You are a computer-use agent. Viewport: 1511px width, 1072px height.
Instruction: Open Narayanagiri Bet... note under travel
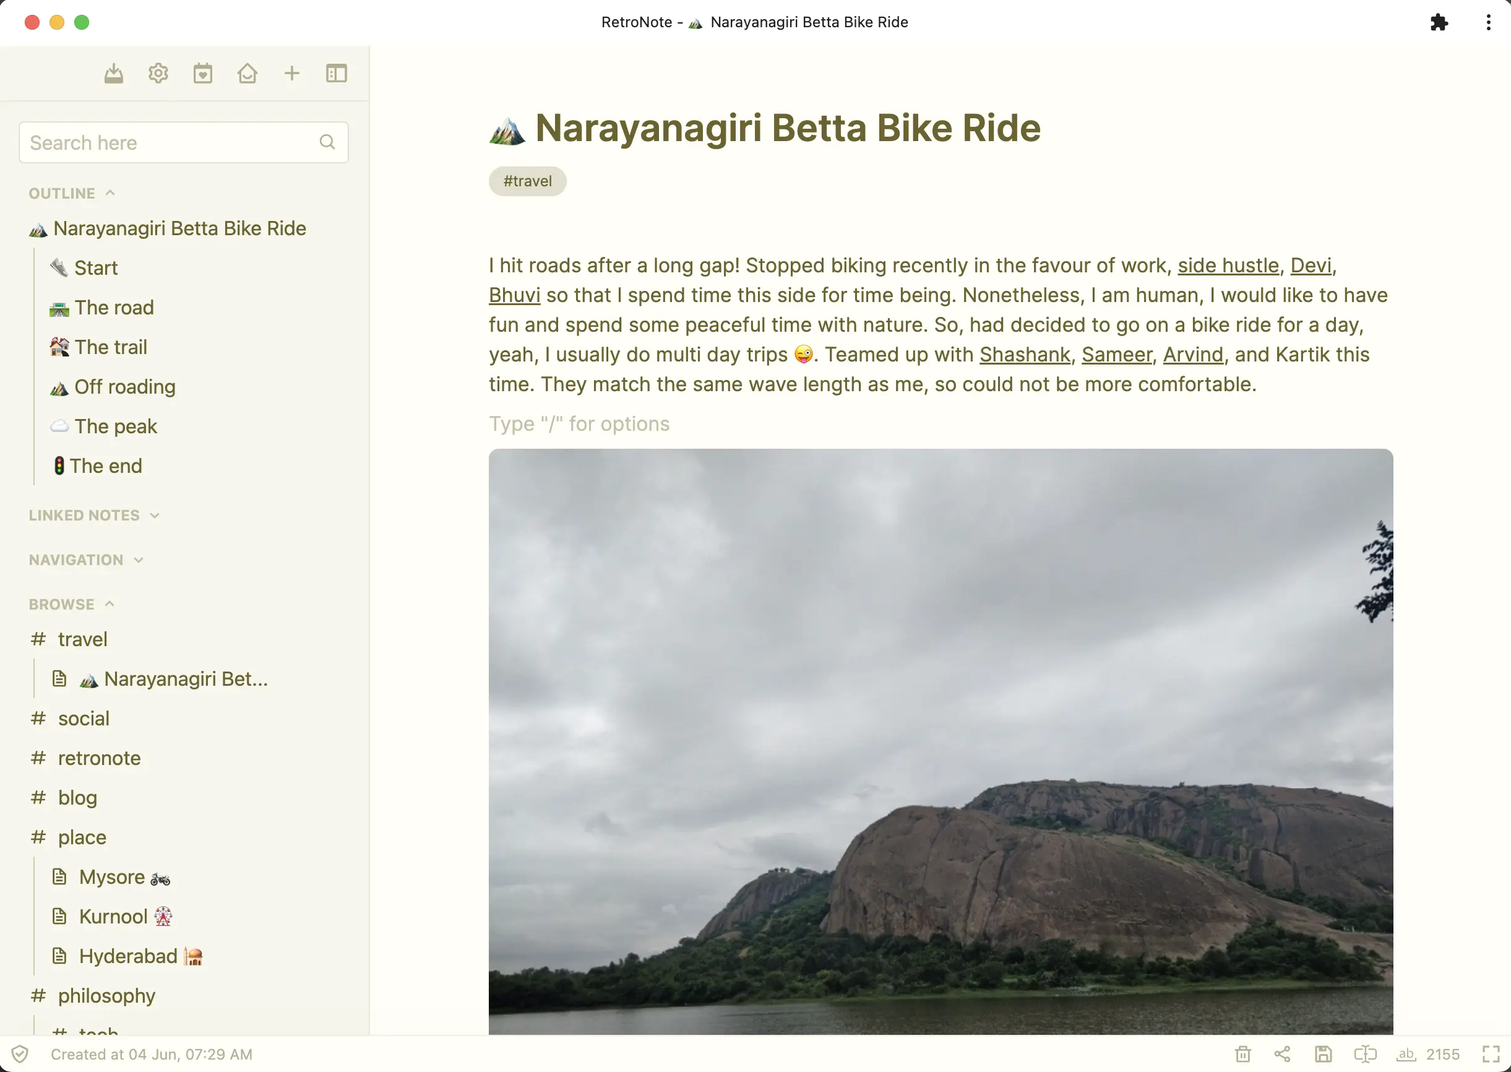(160, 678)
